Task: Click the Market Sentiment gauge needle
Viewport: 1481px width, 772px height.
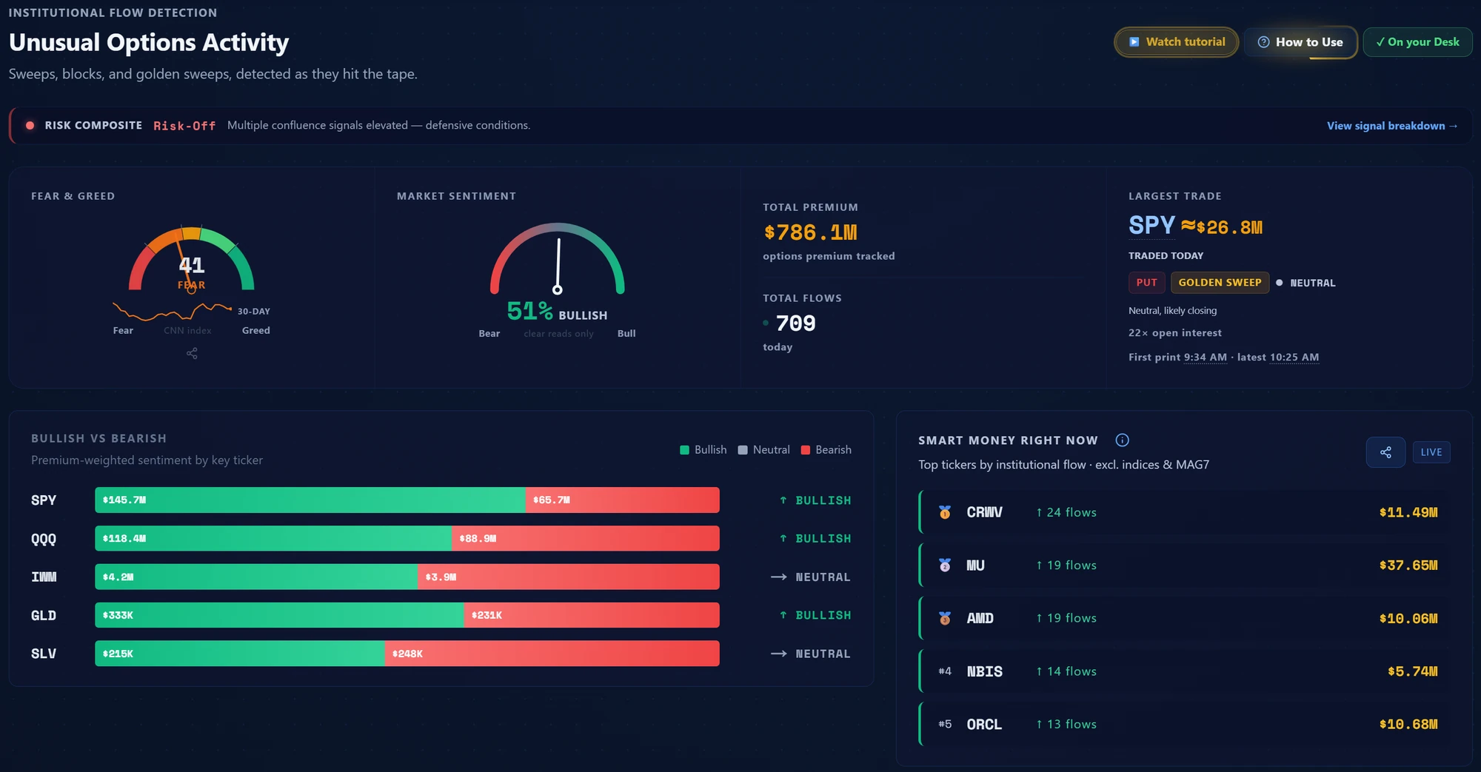Action: (x=558, y=265)
